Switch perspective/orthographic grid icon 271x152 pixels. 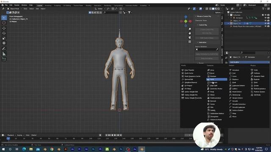[x=190, y=42]
